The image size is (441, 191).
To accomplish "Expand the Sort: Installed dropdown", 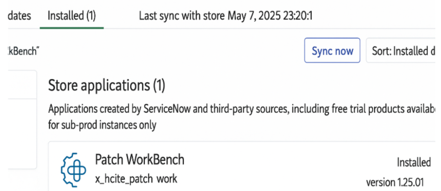I will [x=402, y=51].
